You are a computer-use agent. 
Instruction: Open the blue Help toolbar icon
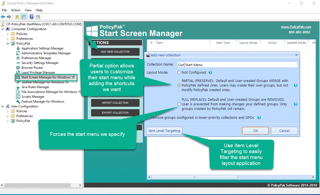coord(32,17)
